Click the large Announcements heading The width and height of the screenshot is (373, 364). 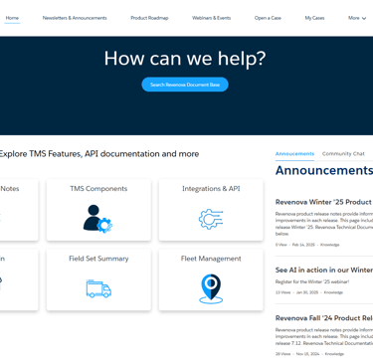(x=324, y=170)
